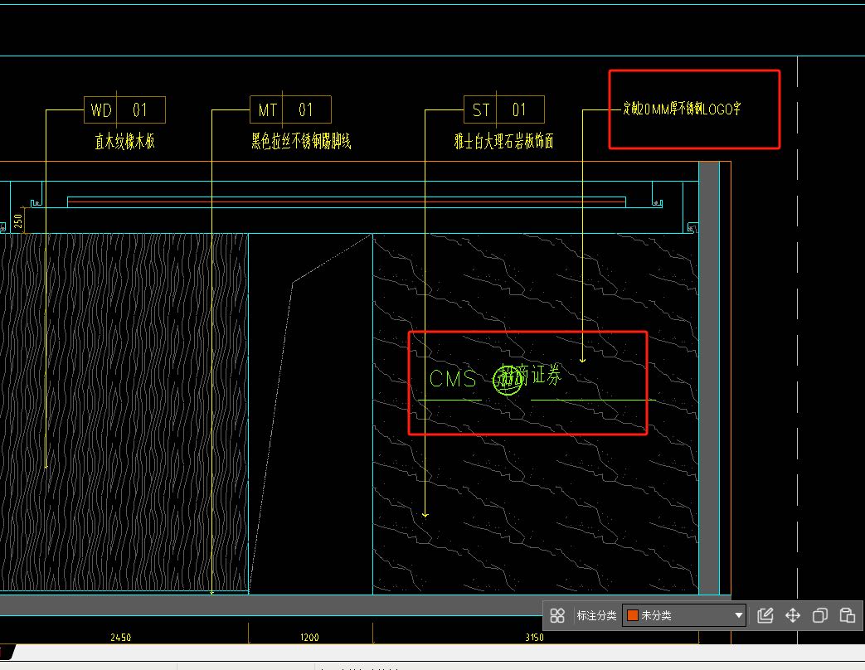Viewport: 865px width, 670px height.
Task: Click the 3150 dimension value
Action: (x=534, y=638)
